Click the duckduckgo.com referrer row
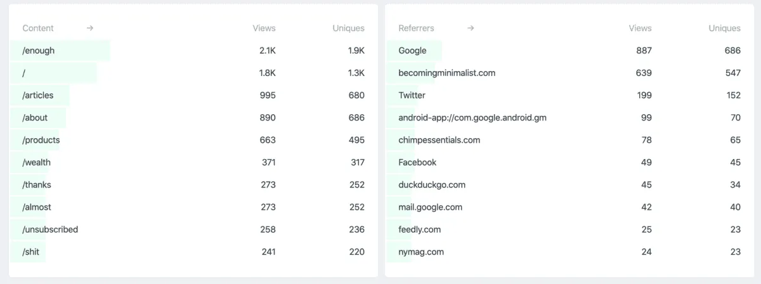This screenshot has width=761, height=284. [x=432, y=184]
